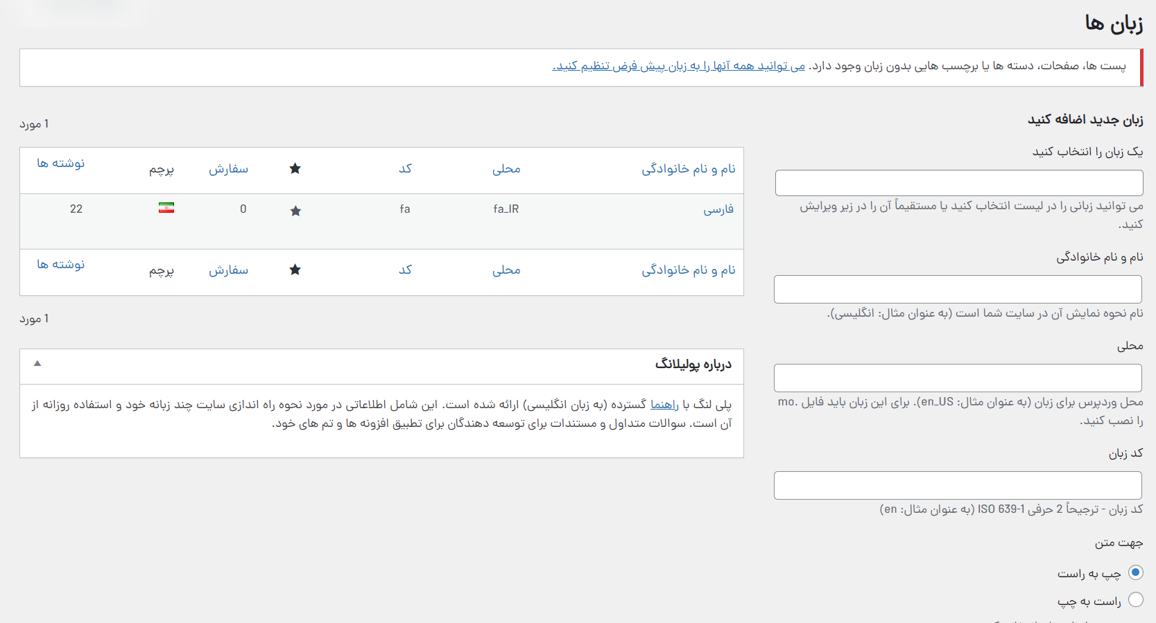
Task: Sort by محلی column in header
Action: tap(506, 168)
